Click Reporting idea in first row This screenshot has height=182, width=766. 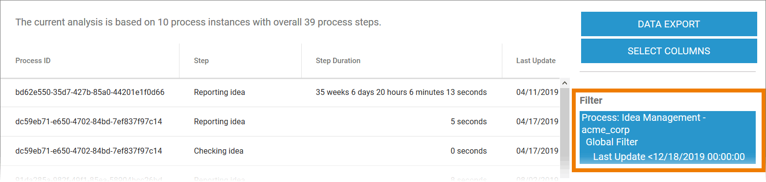[219, 92]
